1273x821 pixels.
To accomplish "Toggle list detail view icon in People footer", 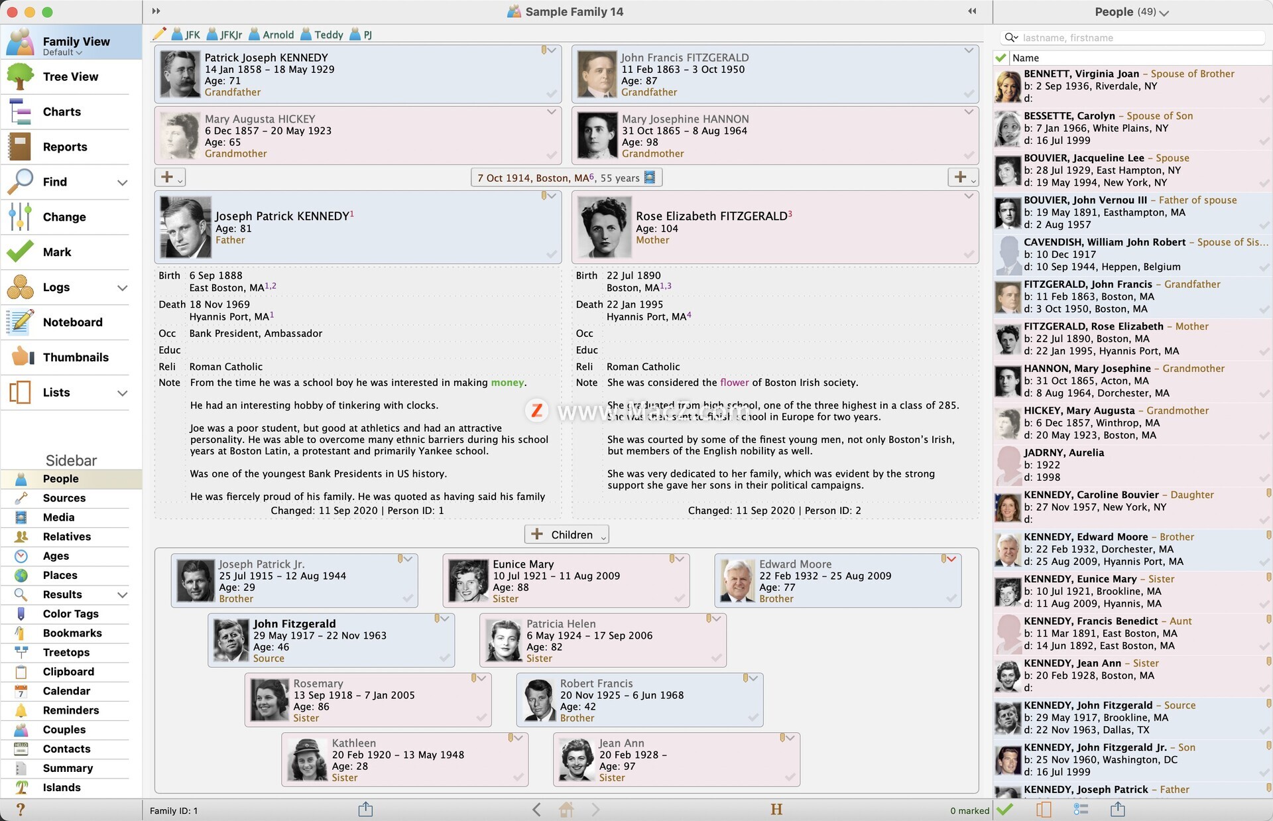I will (1081, 809).
